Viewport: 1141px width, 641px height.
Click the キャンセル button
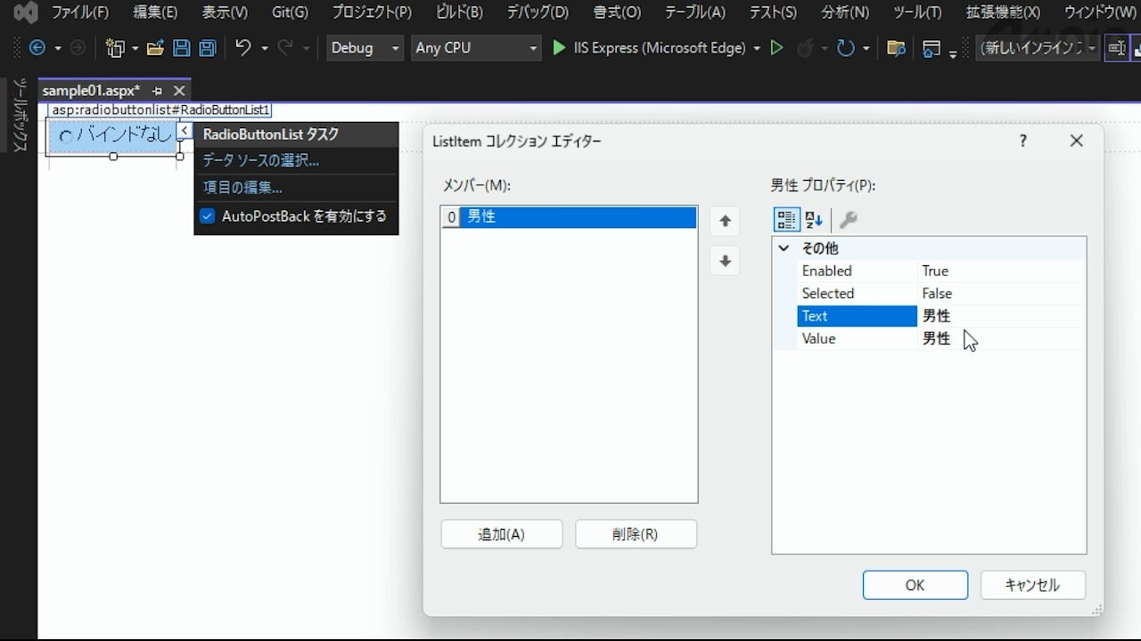tap(1032, 585)
